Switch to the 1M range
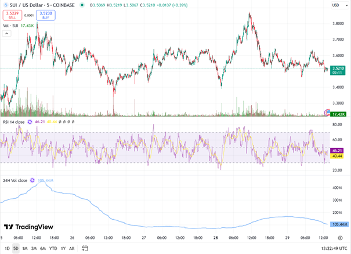This screenshot has height=254, width=351. (25, 248)
